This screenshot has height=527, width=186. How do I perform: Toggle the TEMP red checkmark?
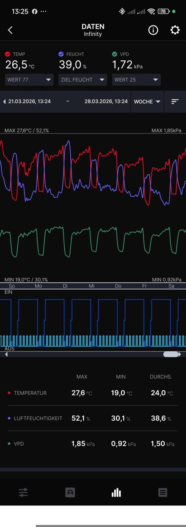click(7, 54)
